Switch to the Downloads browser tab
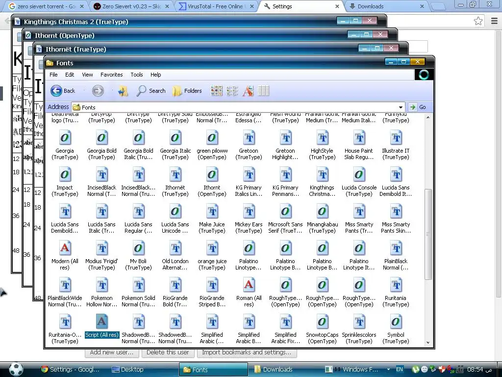This screenshot has height=377, width=502. click(386, 6)
